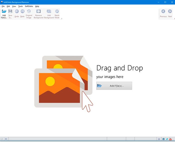Go to the Next image
Viewport: 175px width, 142px height.
(x=170, y=12)
